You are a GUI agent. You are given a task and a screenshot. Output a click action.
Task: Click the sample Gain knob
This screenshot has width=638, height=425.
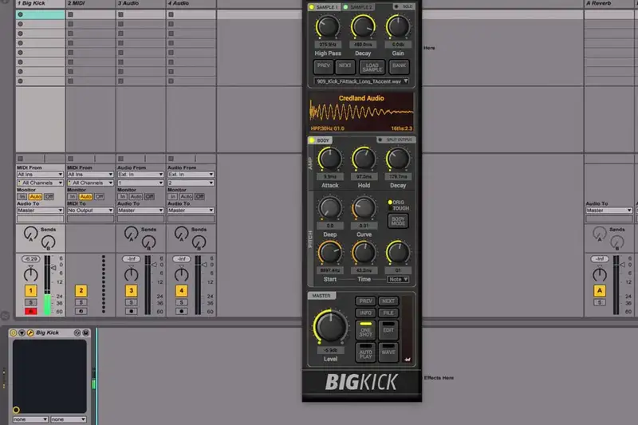(398, 27)
